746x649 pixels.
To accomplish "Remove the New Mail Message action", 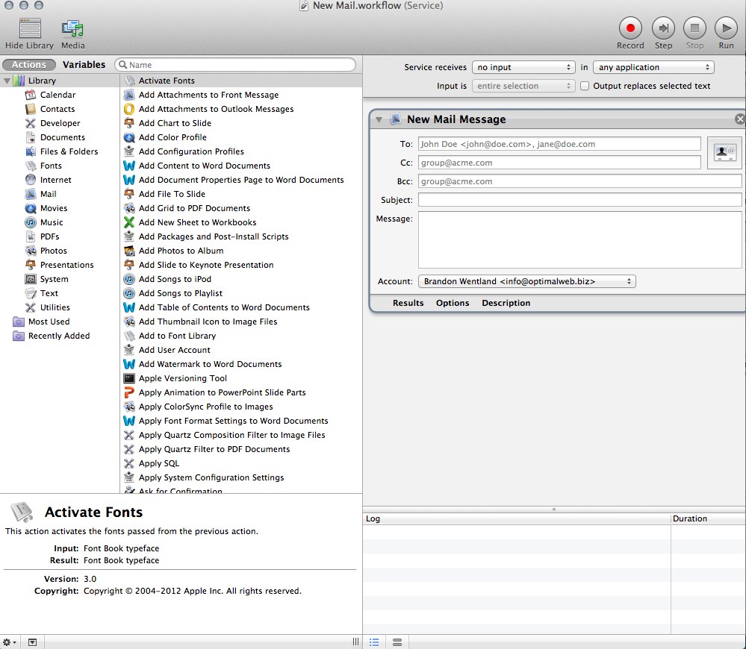I will point(740,119).
